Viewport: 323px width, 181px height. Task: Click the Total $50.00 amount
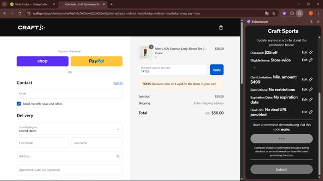218,113
